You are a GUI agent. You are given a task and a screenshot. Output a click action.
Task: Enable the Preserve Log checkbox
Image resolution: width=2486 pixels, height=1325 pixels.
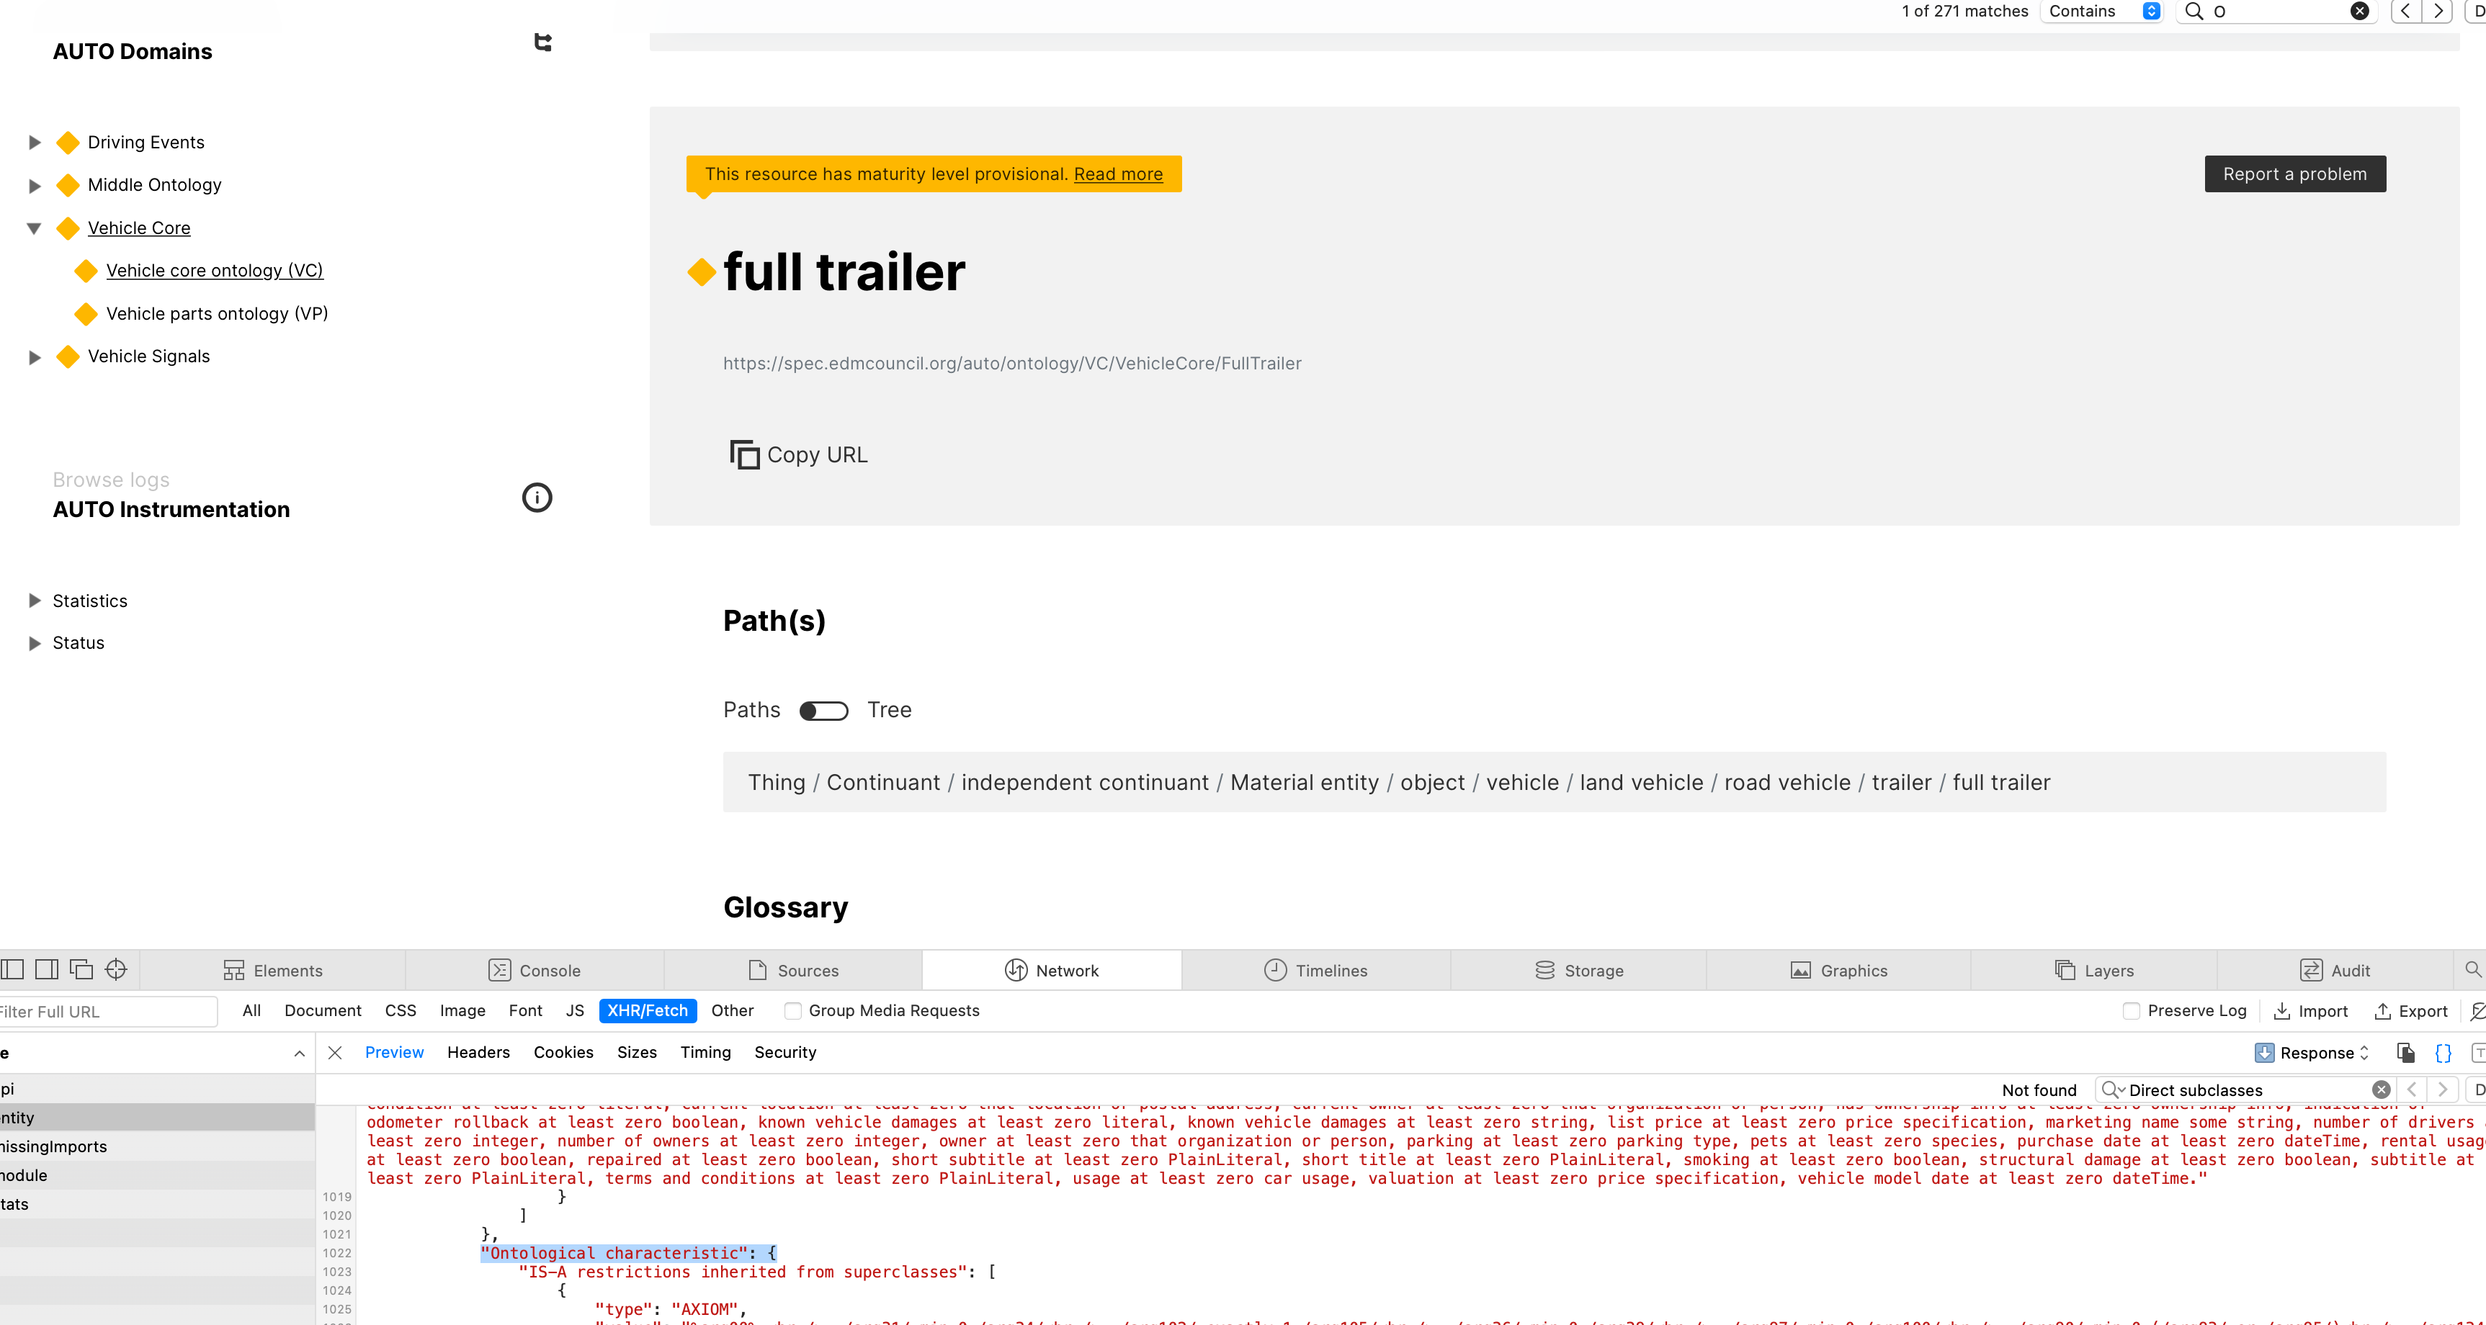coord(2131,1011)
